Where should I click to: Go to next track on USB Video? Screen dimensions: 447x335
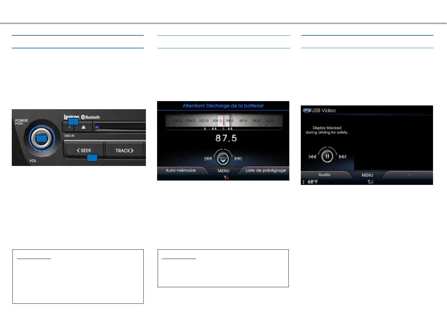tap(342, 157)
